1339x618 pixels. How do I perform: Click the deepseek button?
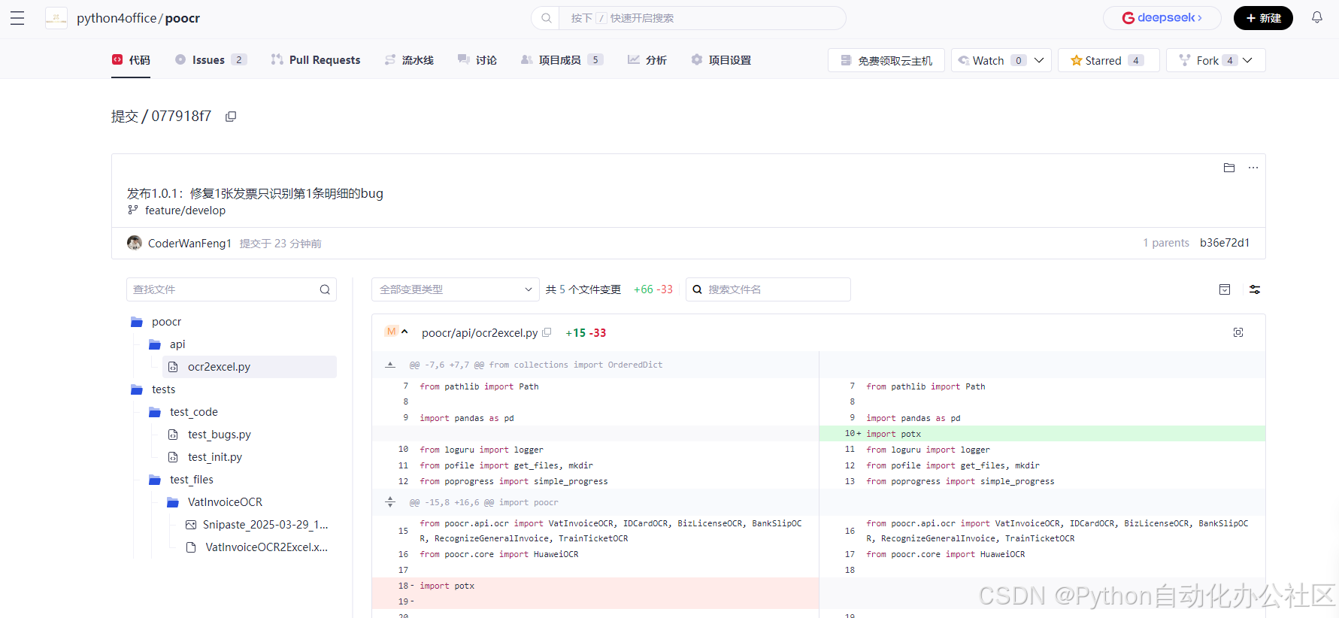tap(1162, 18)
